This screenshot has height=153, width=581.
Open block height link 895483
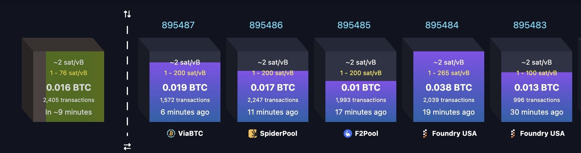(530, 25)
